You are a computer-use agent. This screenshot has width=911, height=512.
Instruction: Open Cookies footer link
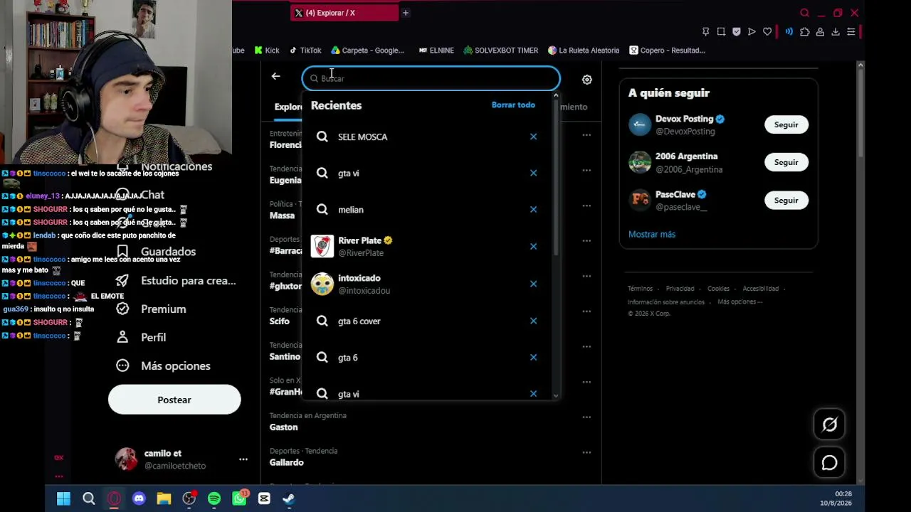coord(718,289)
